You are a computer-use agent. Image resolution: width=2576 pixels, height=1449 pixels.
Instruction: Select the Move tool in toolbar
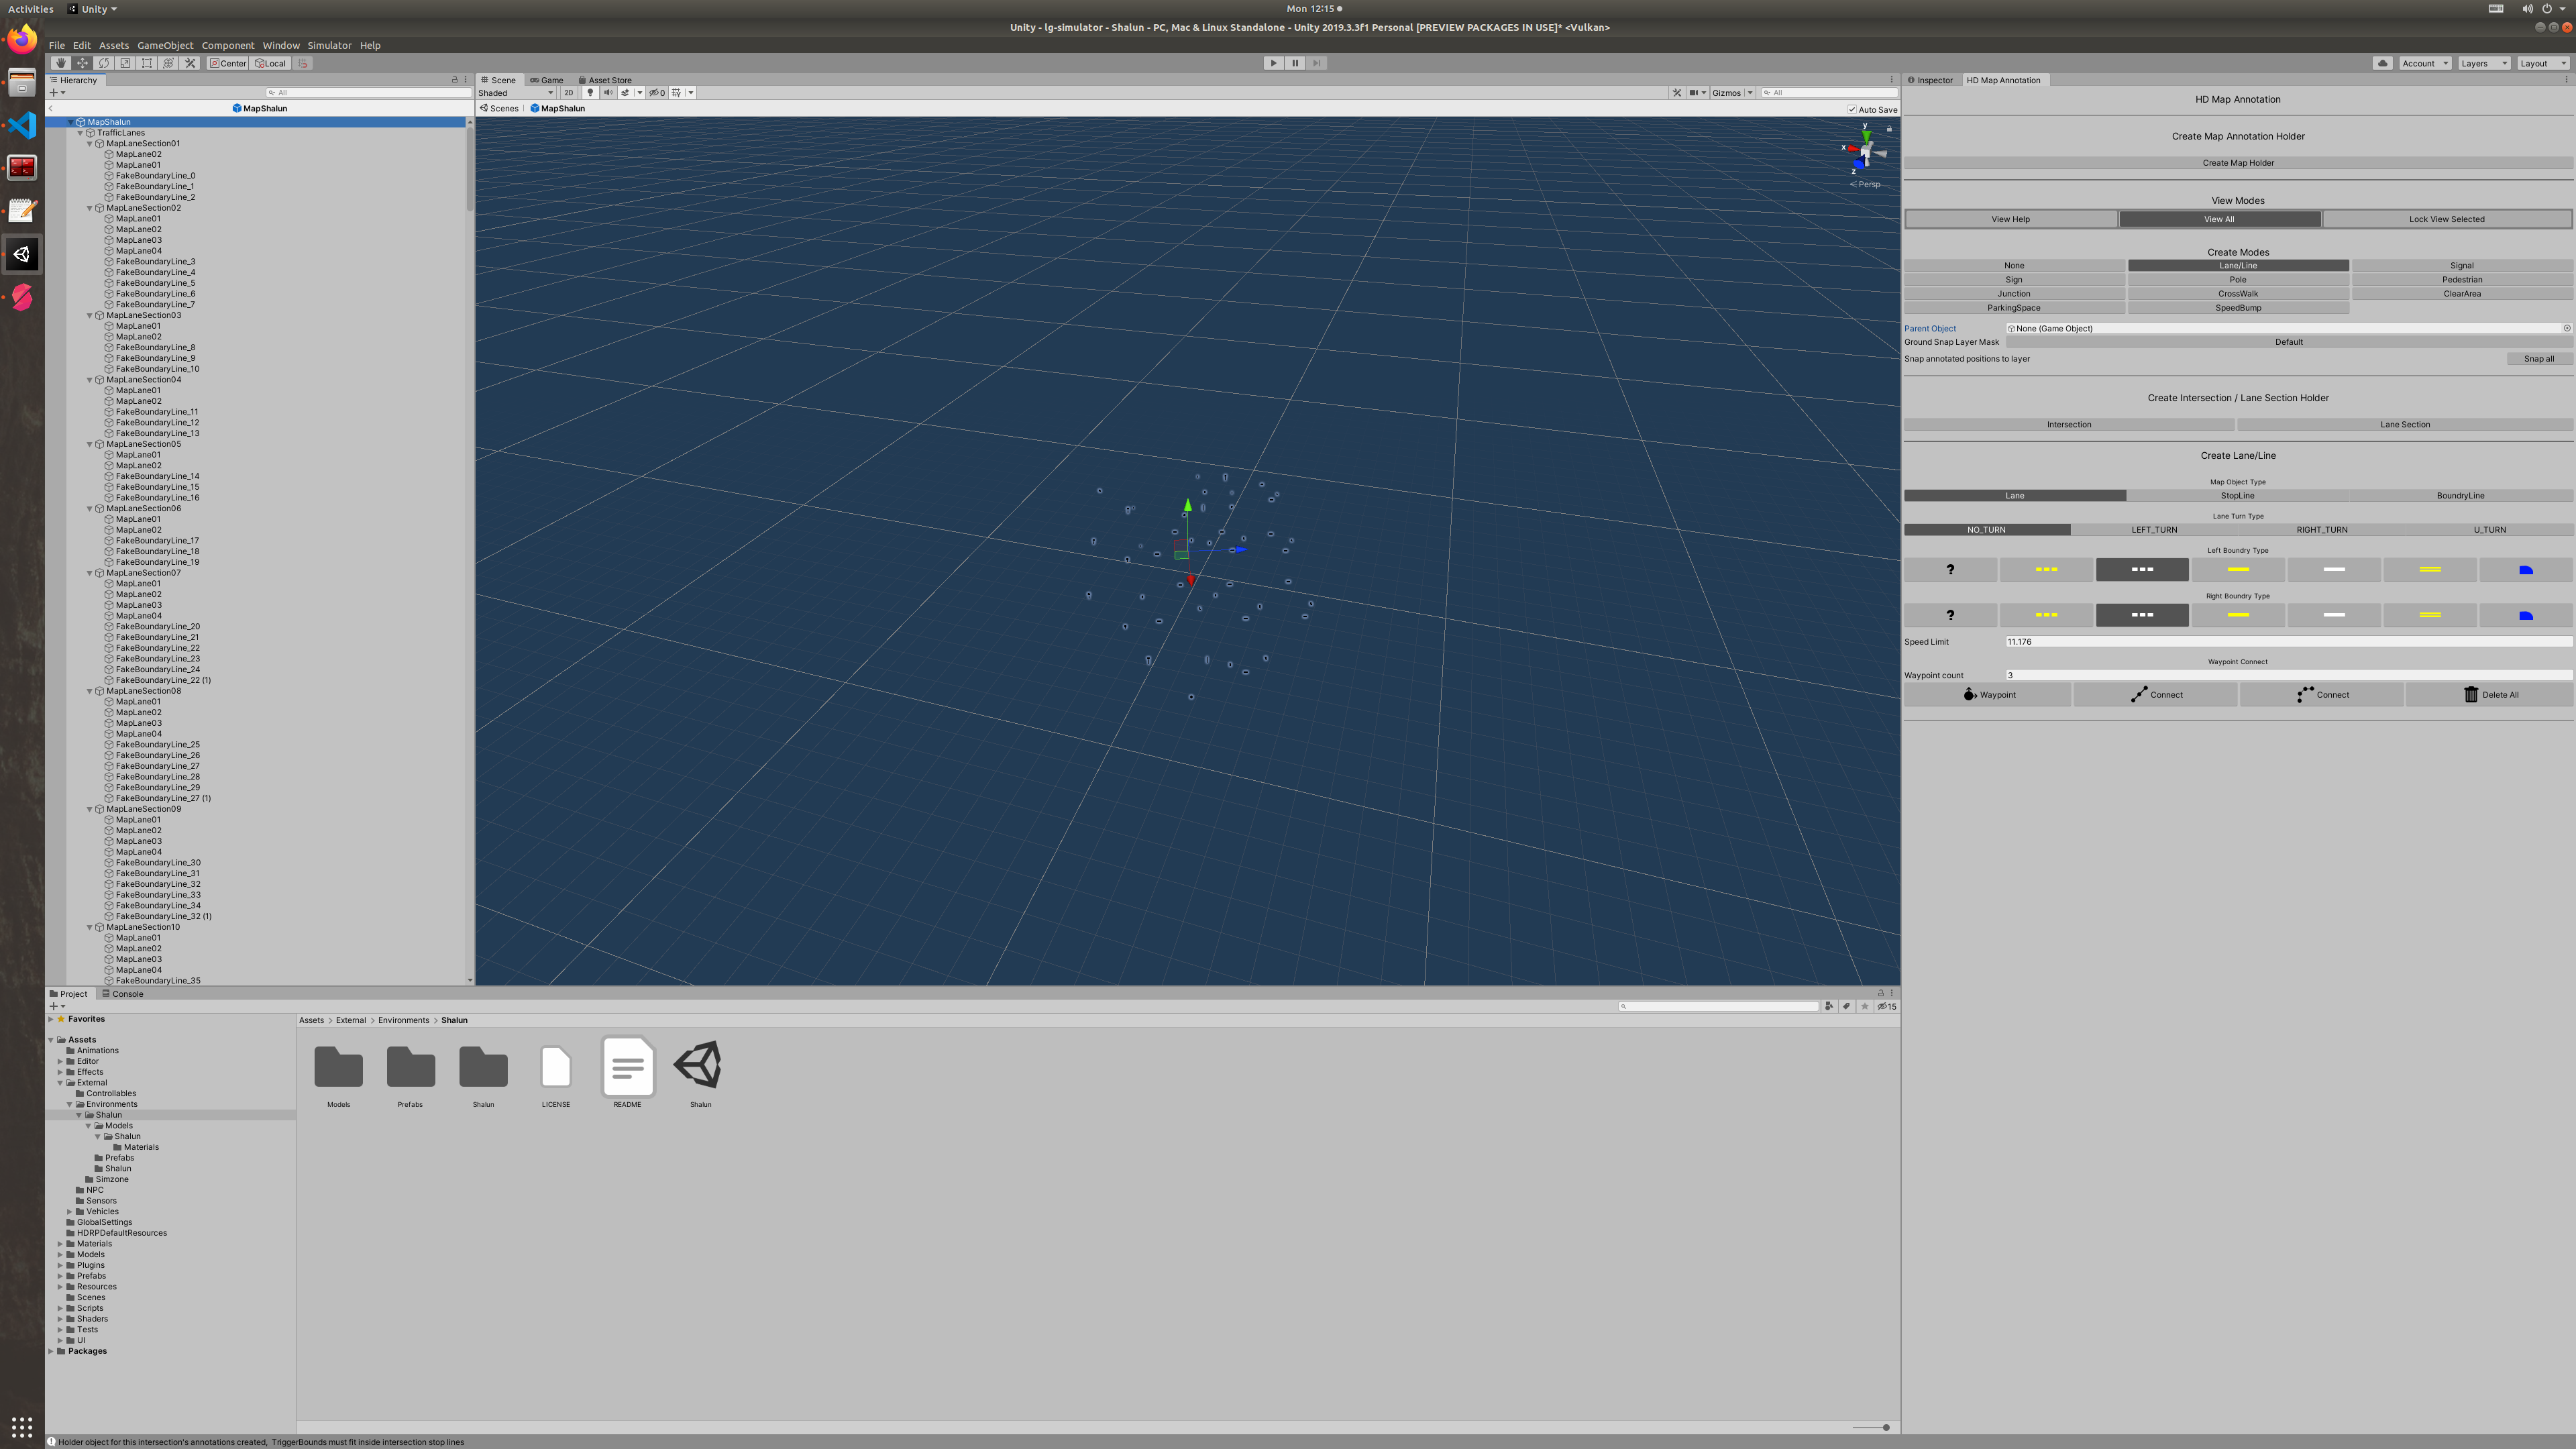82,63
